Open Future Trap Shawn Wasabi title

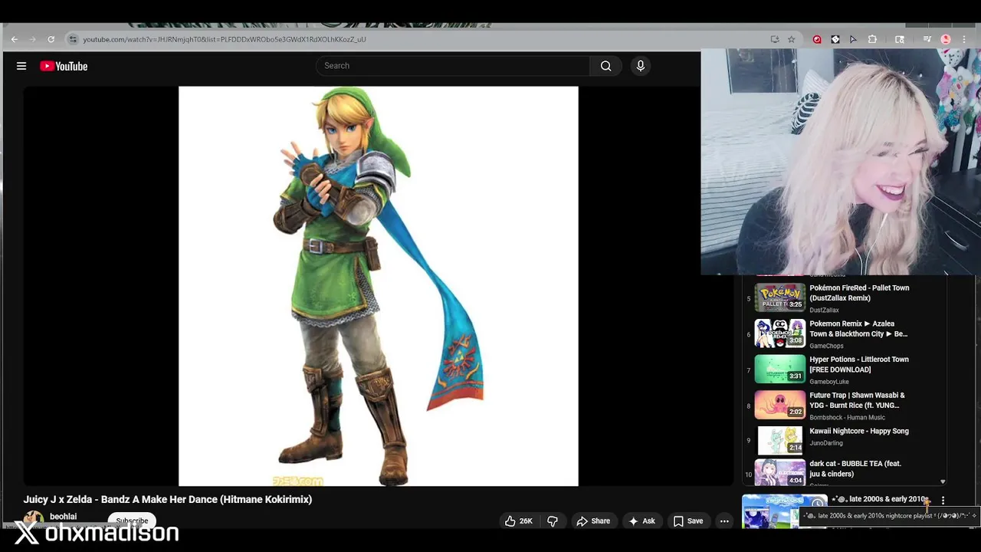(857, 400)
